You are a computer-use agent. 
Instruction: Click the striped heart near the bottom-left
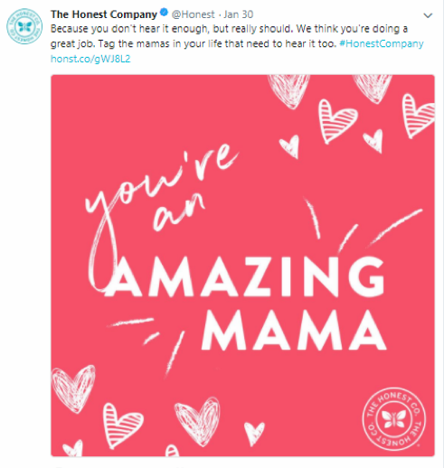tap(121, 425)
